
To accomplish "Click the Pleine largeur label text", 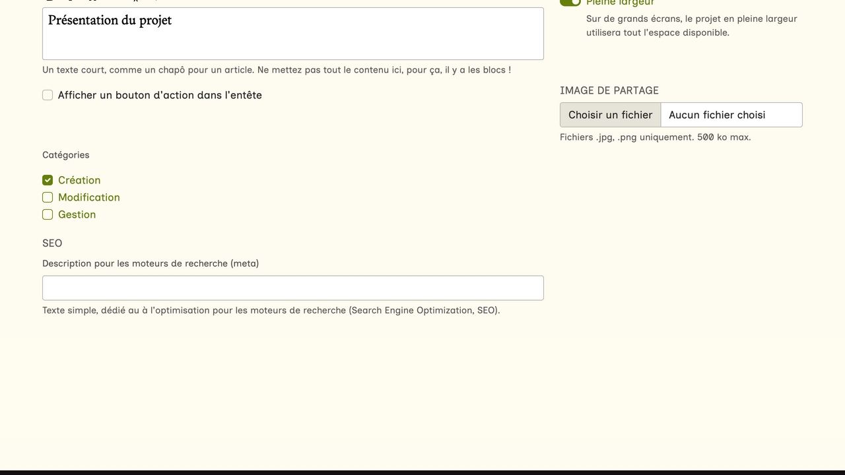I will (620, 3).
